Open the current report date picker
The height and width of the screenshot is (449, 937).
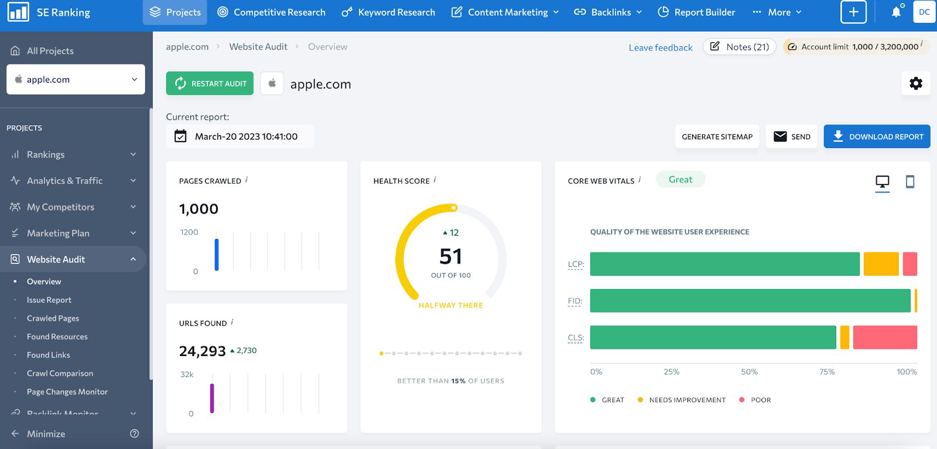coord(240,136)
